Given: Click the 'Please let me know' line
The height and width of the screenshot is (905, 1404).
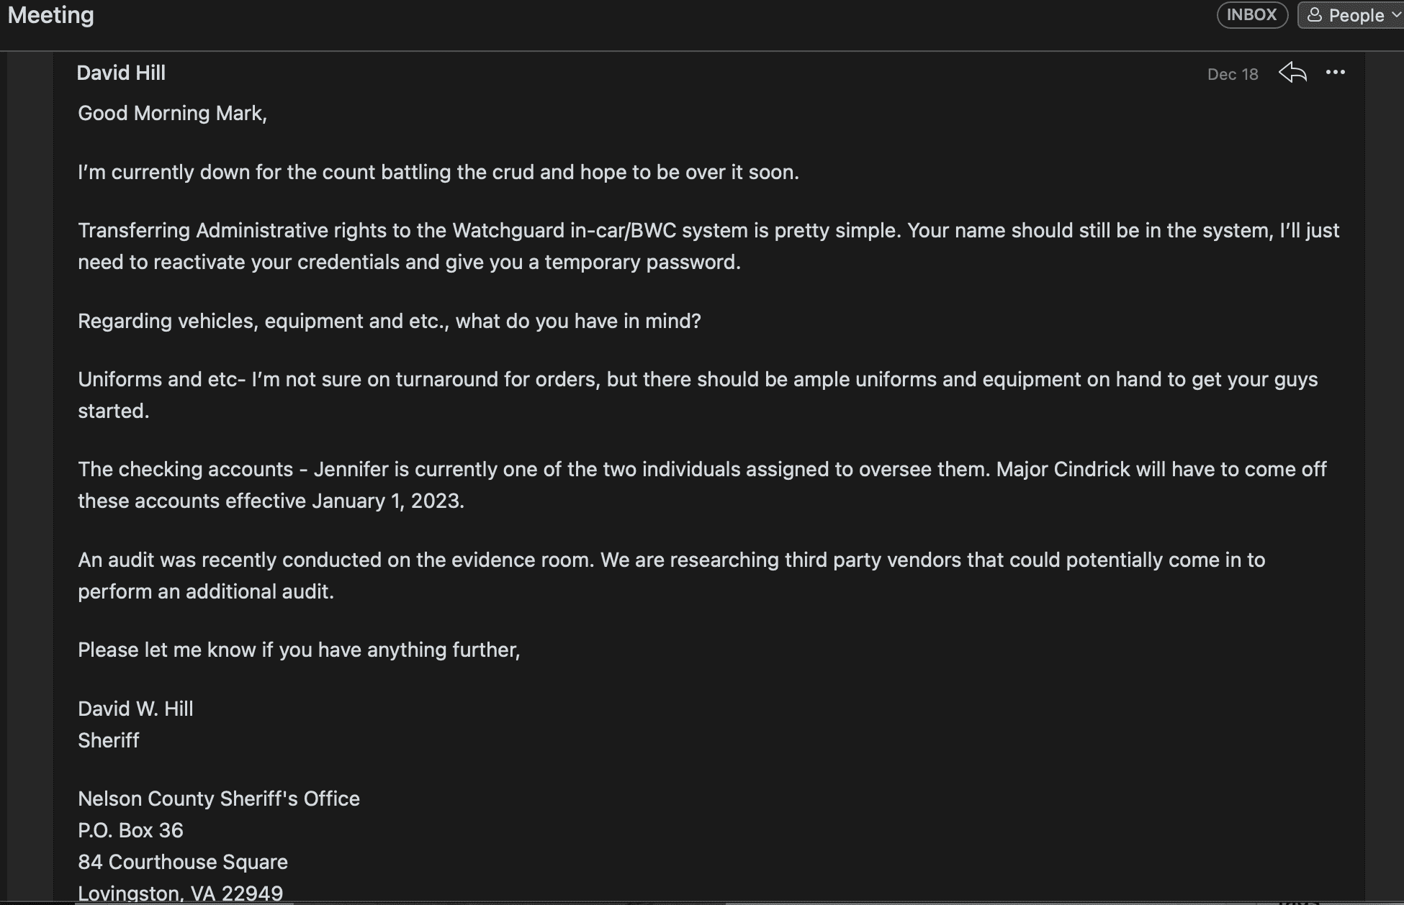Looking at the screenshot, I should [298, 650].
